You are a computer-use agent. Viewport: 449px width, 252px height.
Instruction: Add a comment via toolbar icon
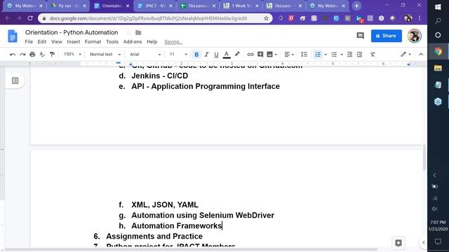pos(260,55)
